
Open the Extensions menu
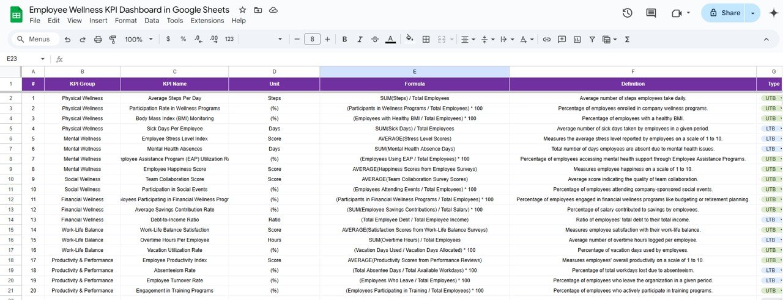point(207,20)
